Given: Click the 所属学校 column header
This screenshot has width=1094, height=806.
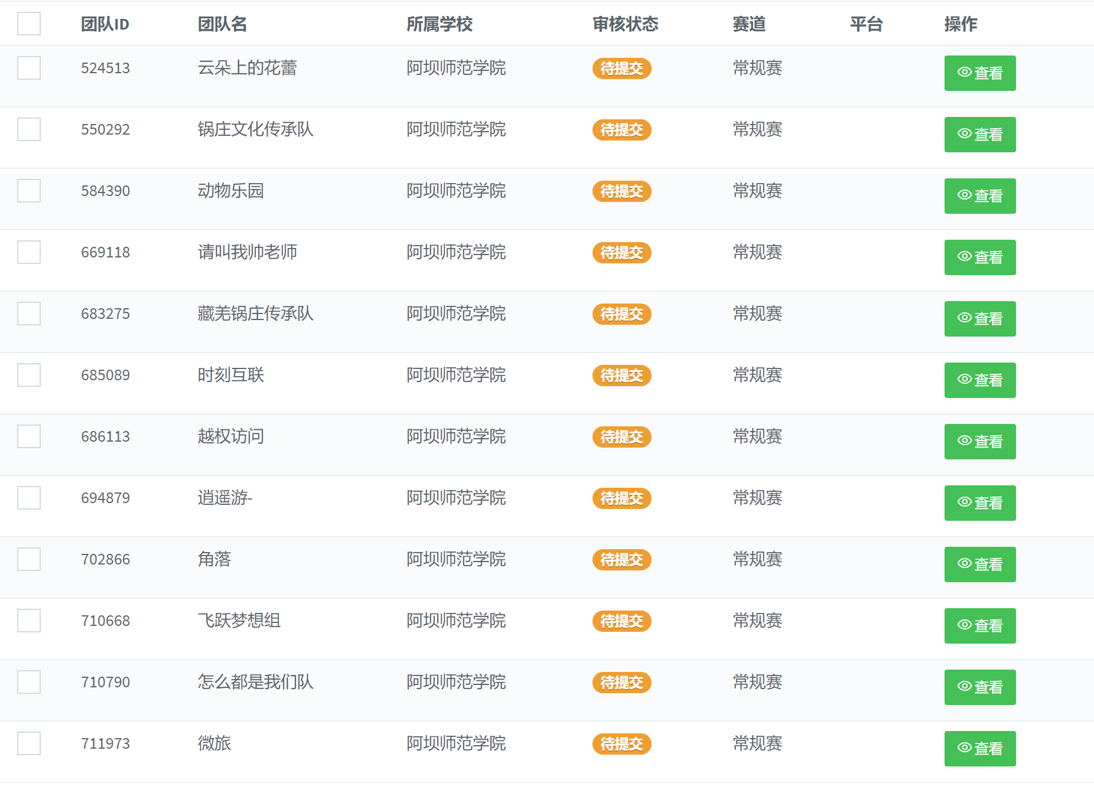Looking at the screenshot, I should (439, 24).
